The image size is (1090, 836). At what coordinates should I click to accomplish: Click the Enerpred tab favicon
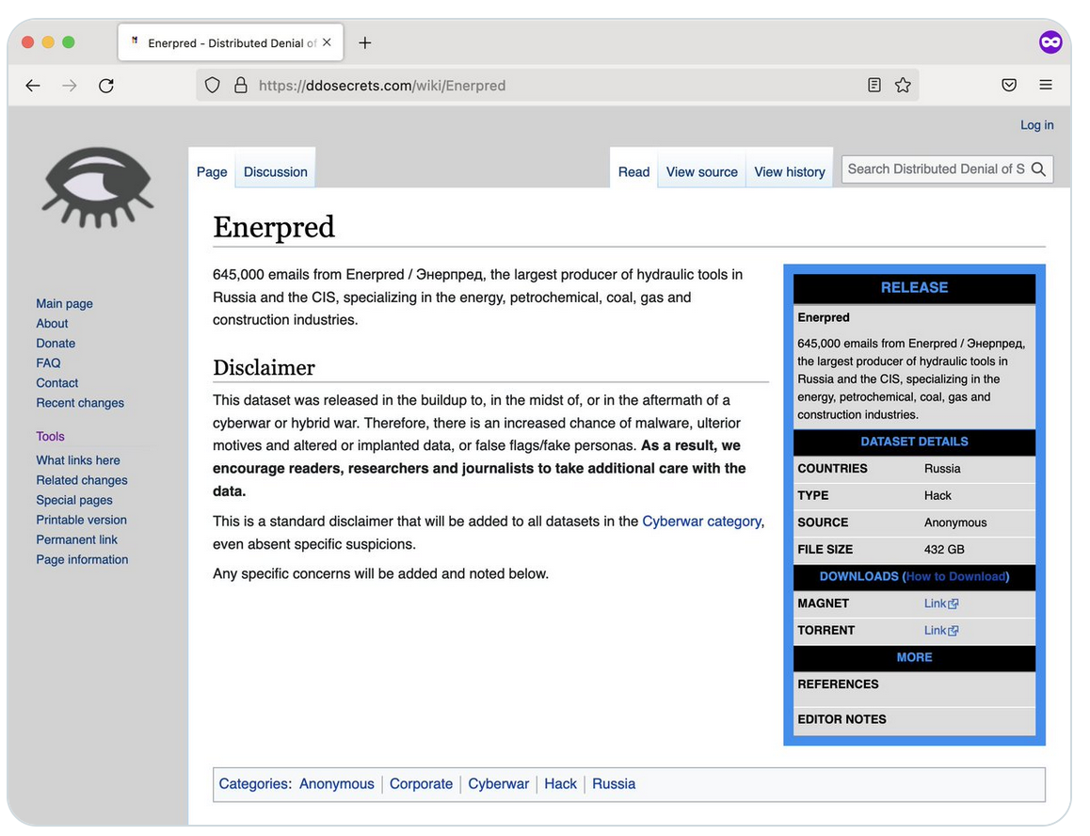135,41
